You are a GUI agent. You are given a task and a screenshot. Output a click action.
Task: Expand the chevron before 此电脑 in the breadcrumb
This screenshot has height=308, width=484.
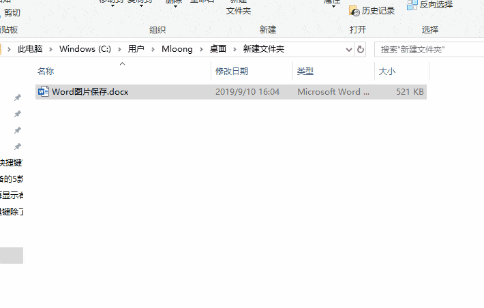[9, 49]
